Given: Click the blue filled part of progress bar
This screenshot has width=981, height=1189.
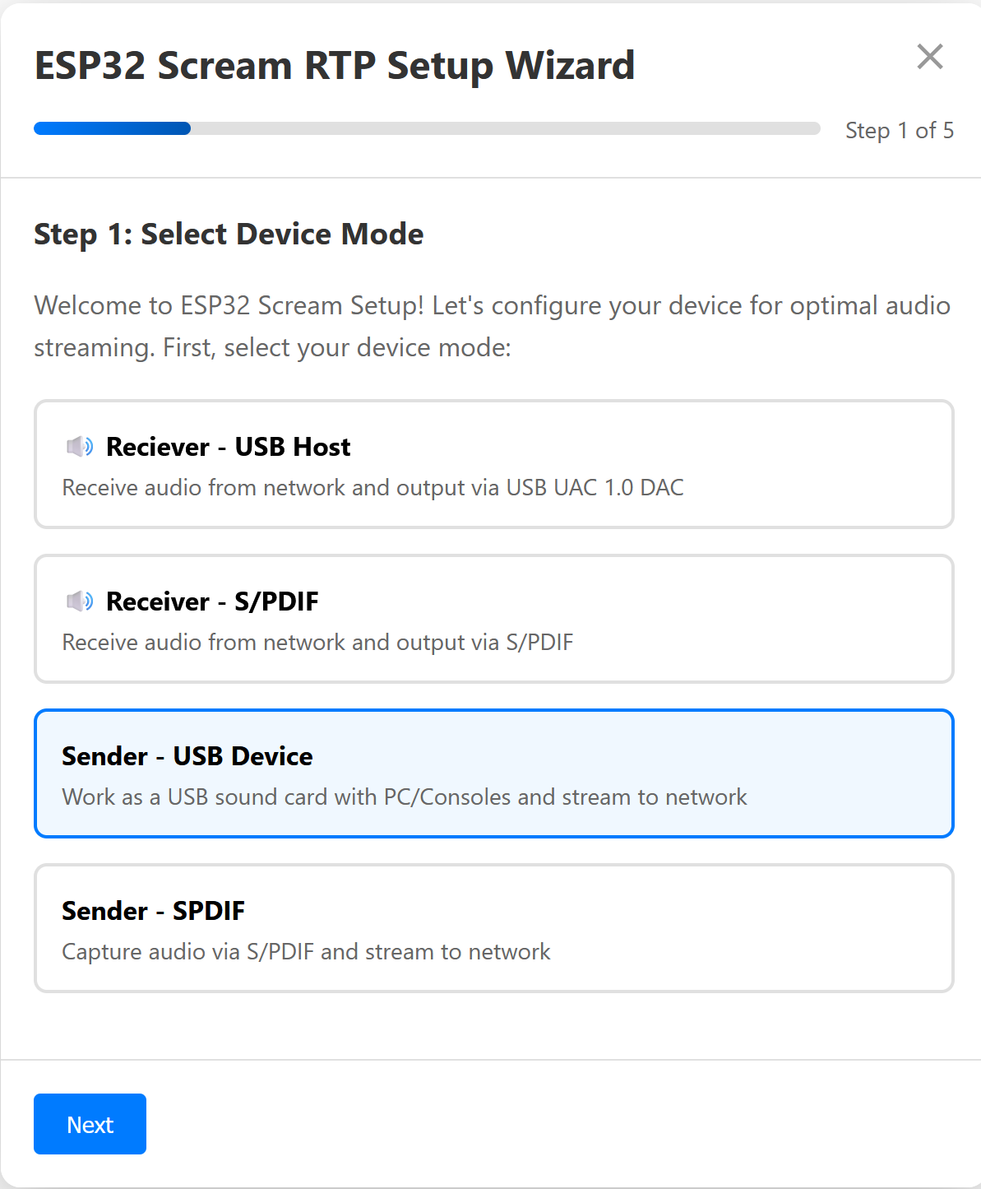Looking at the screenshot, I should point(112,128).
